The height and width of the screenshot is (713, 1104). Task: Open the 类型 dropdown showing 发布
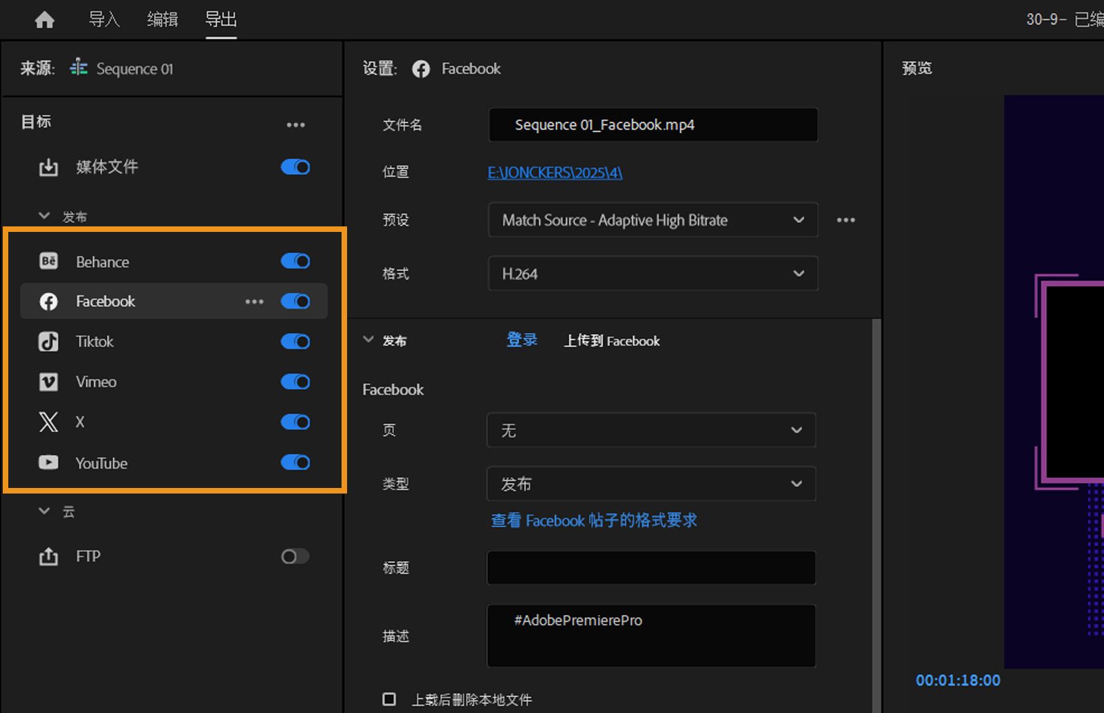(x=651, y=484)
